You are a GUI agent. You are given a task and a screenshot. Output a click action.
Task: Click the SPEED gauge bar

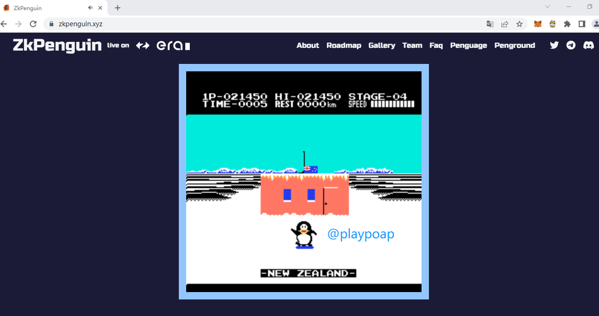[392, 104]
